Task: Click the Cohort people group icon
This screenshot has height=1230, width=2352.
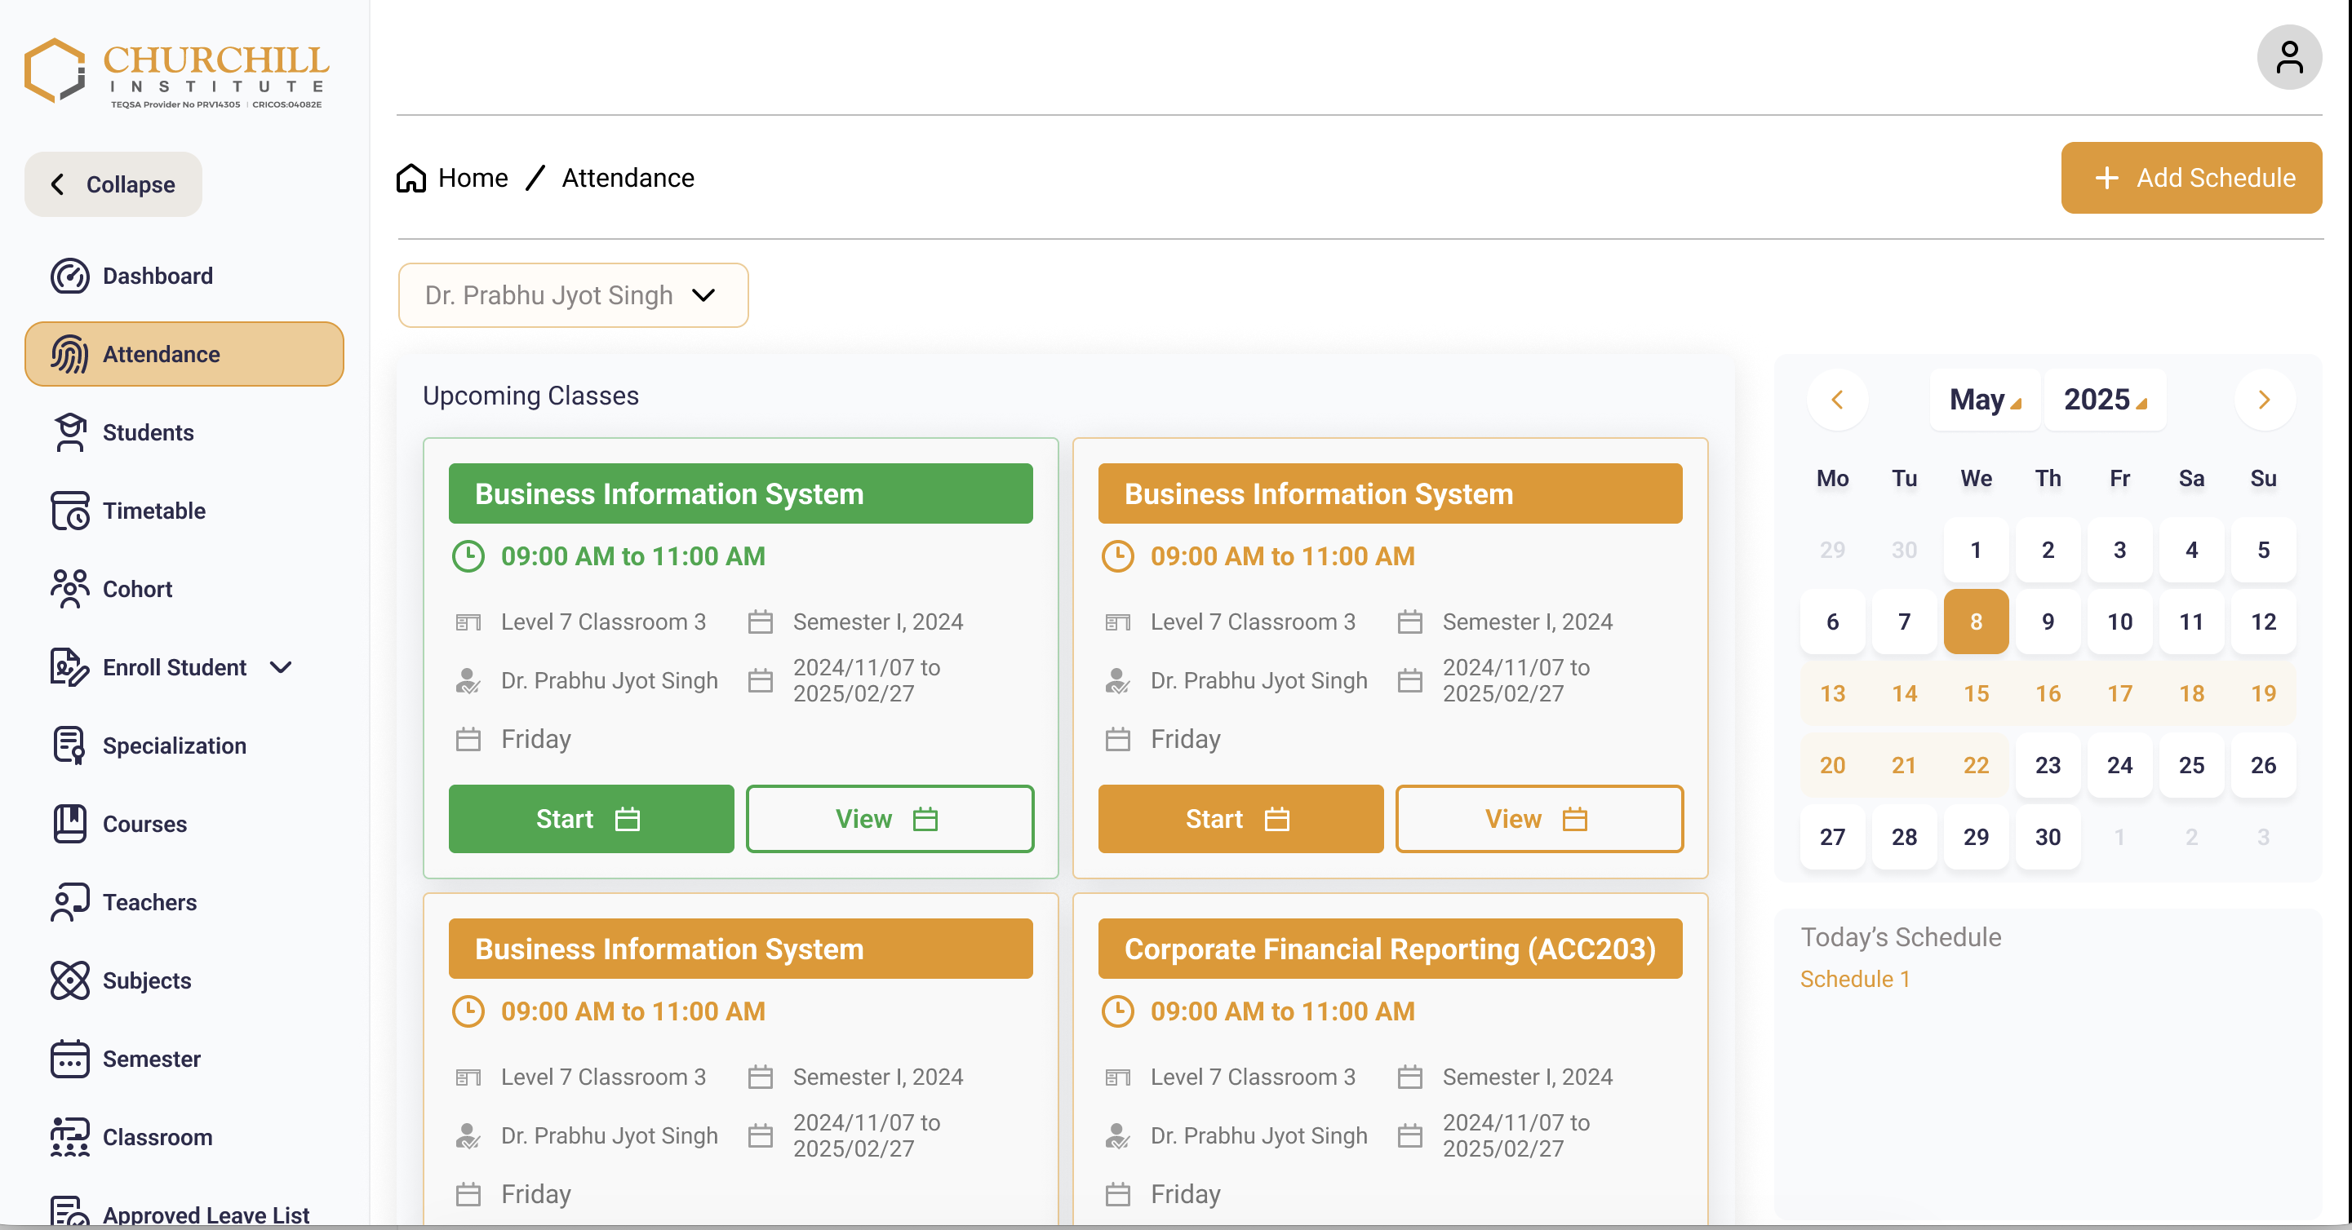Action: pos(69,589)
